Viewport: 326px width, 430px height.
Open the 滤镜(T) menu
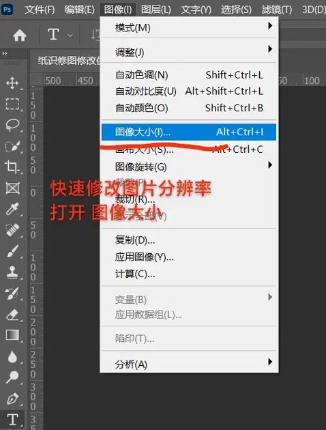(277, 10)
